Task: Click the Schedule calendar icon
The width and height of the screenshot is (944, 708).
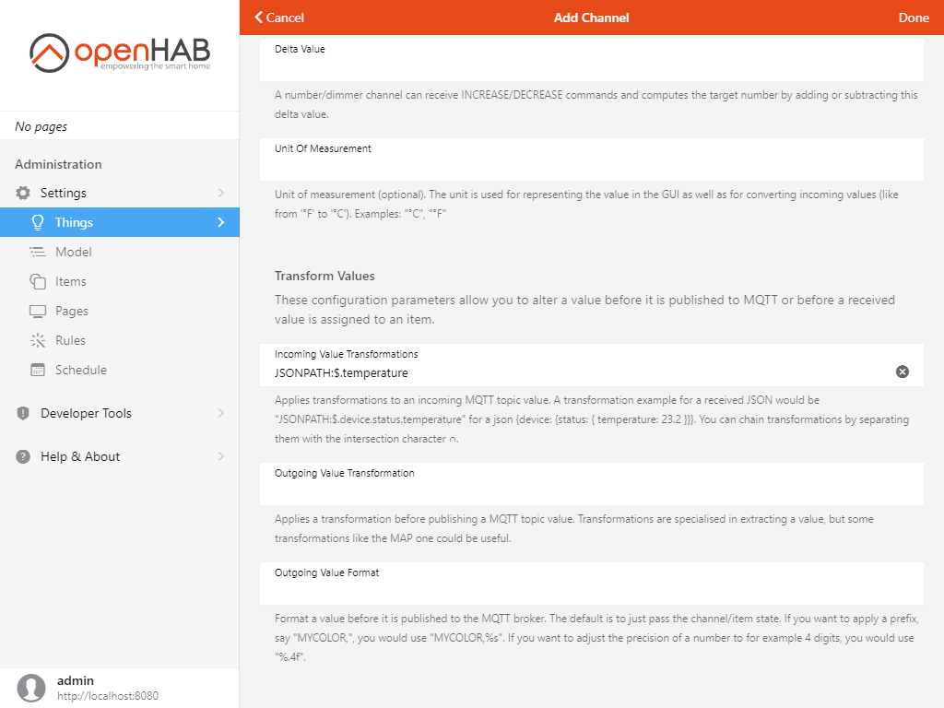Action: [38, 370]
